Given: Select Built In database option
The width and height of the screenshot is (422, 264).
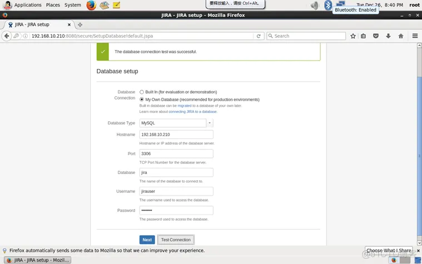Looking at the screenshot, I should pyautogui.click(x=142, y=92).
